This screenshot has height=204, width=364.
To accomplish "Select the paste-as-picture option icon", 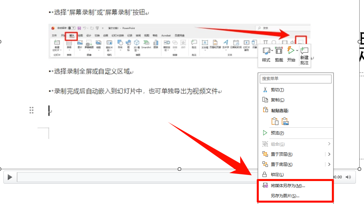I will 285,121.
